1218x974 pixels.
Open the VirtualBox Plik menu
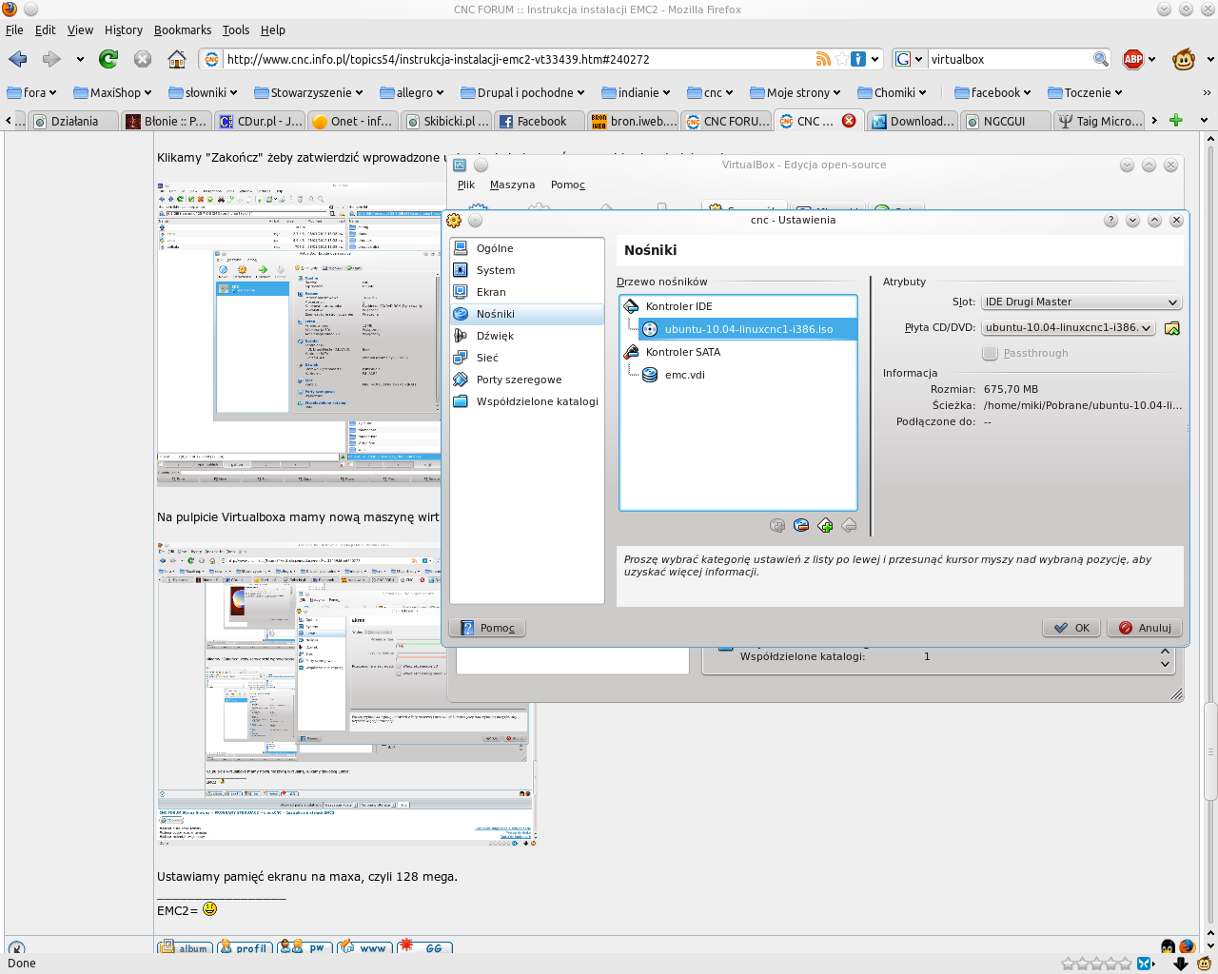[465, 185]
